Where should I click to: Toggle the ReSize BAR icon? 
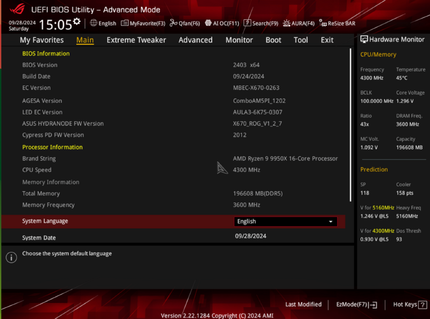[x=323, y=23]
